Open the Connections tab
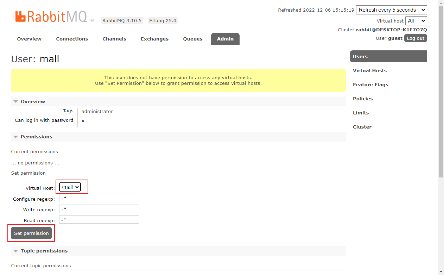 (x=72, y=39)
